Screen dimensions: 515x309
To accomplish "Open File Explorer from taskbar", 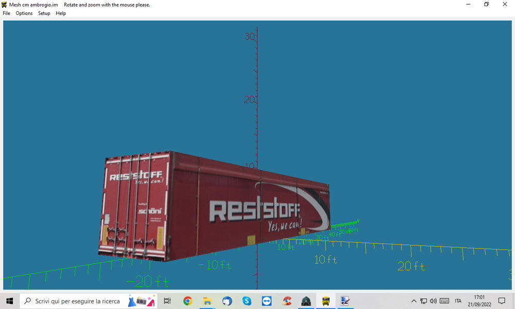I will 207,301.
